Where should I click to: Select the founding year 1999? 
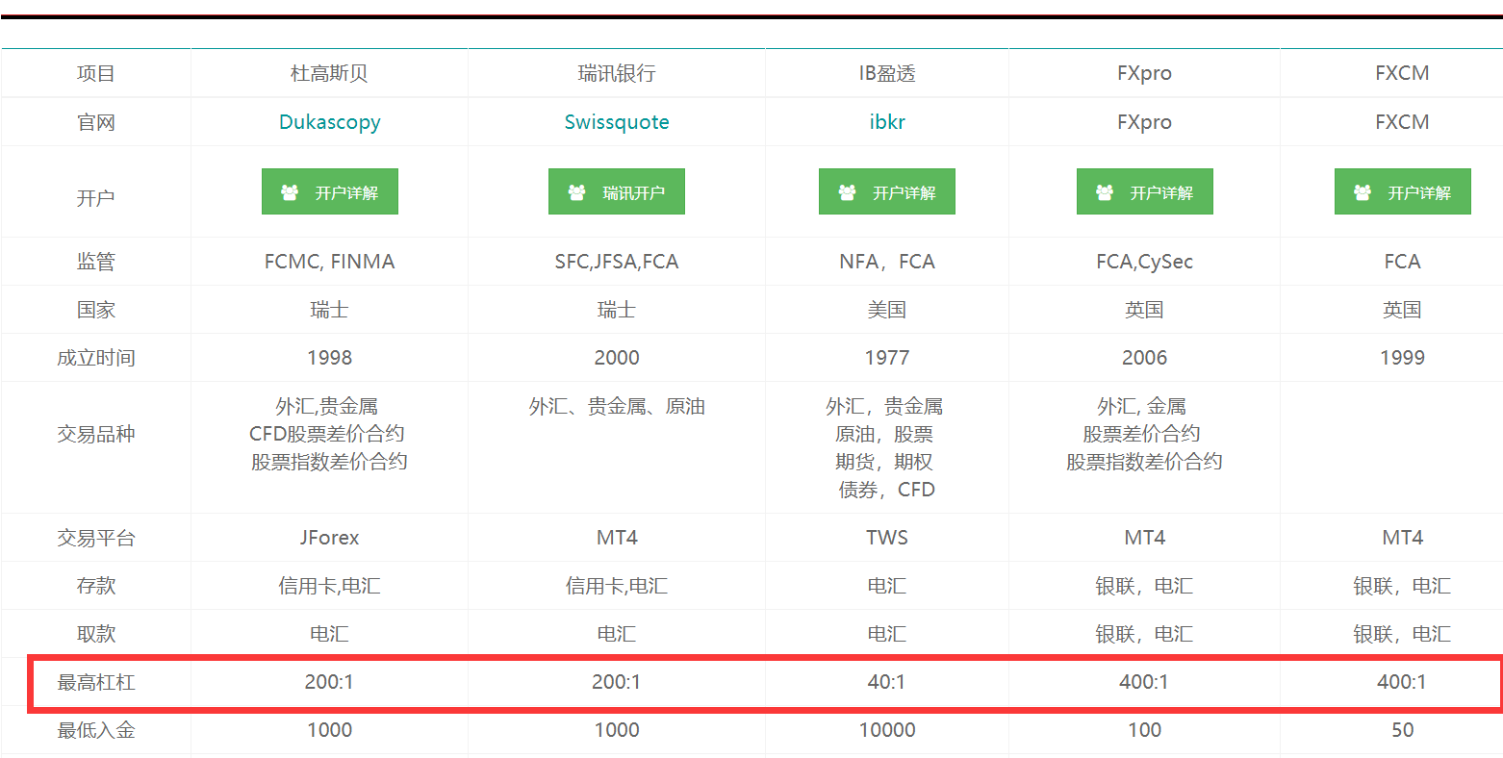pyautogui.click(x=1402, y=358)
